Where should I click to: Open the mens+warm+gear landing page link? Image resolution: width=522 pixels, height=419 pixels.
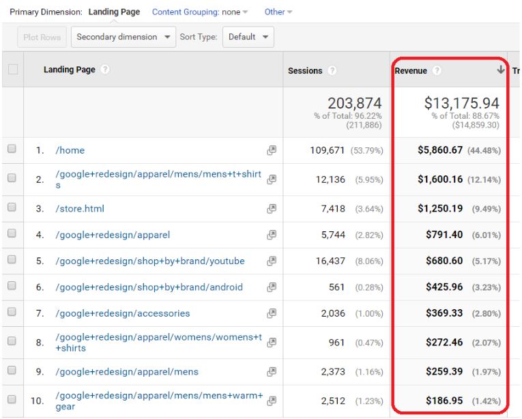coord(159,401)
